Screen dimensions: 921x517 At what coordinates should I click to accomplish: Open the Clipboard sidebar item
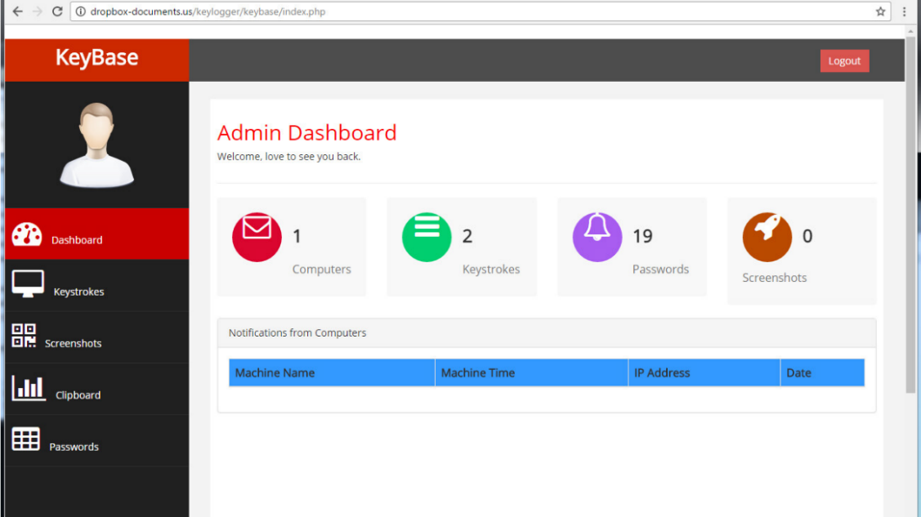(x=97, y=389)
